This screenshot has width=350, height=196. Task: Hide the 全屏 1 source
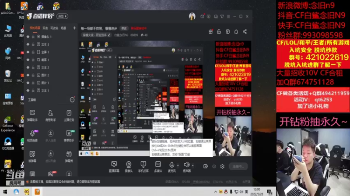tap(28, 52)
